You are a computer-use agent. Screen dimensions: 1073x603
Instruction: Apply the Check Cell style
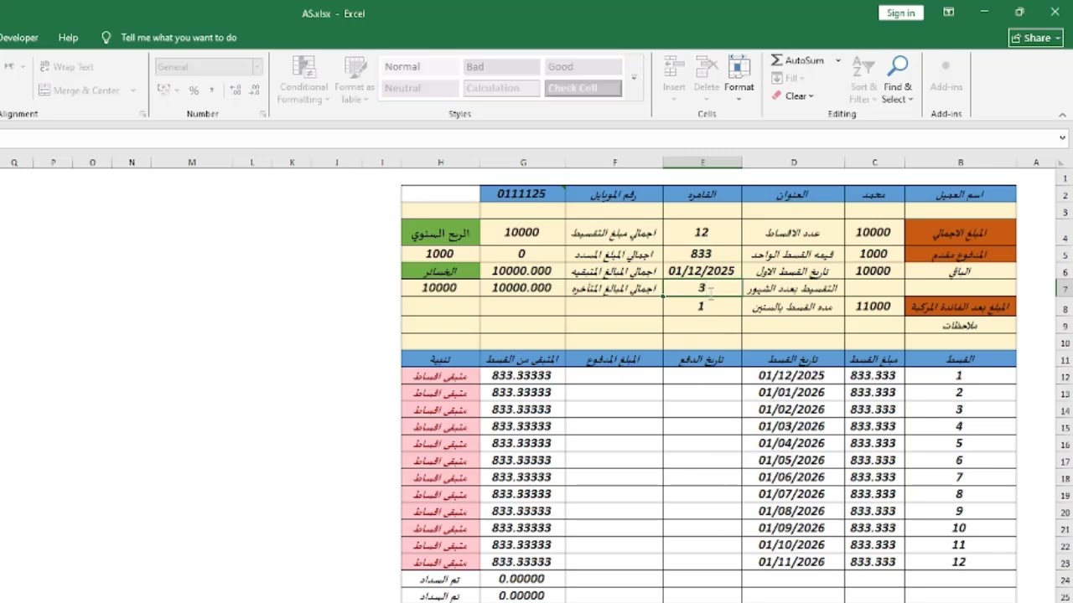[583, 88]
